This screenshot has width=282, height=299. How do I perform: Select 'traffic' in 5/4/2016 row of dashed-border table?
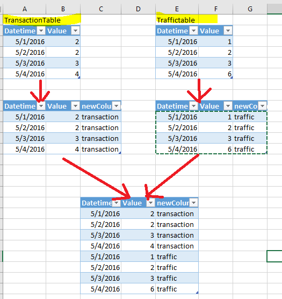(x=250, y=149)
